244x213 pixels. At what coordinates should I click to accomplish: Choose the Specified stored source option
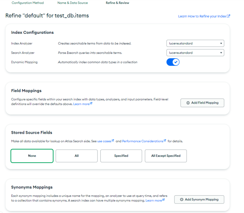point(121,156)
